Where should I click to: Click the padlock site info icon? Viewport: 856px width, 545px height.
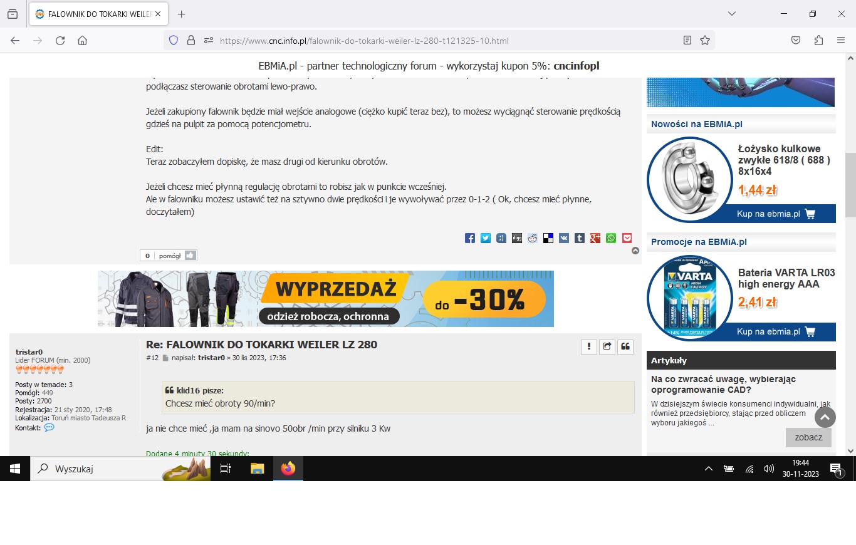click(191, 41)
